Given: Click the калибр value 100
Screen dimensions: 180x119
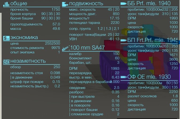Looking at the screenshot, I should click(116, 54).
